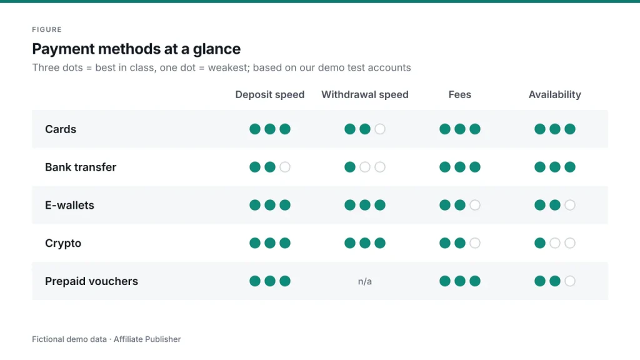Click E-wallets fees dot rating
The height and width of the screenshot is (360, 640).
pyautogui.click(x=460, y=205)
